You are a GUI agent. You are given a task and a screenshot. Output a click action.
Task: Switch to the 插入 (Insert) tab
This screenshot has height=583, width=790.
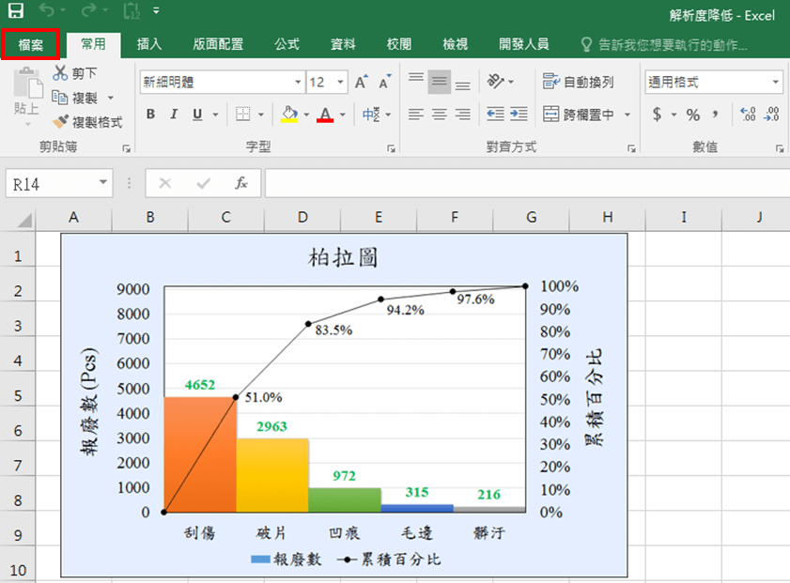(x=149, y=44)
